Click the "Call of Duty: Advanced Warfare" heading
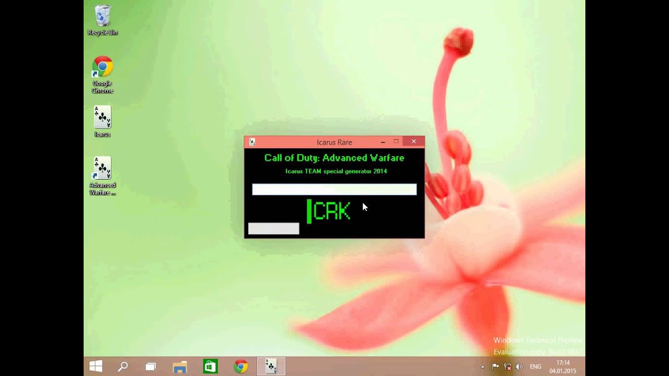Image resolution: width=669 pixels, height=376 pixels. click(x=334, y=158)
